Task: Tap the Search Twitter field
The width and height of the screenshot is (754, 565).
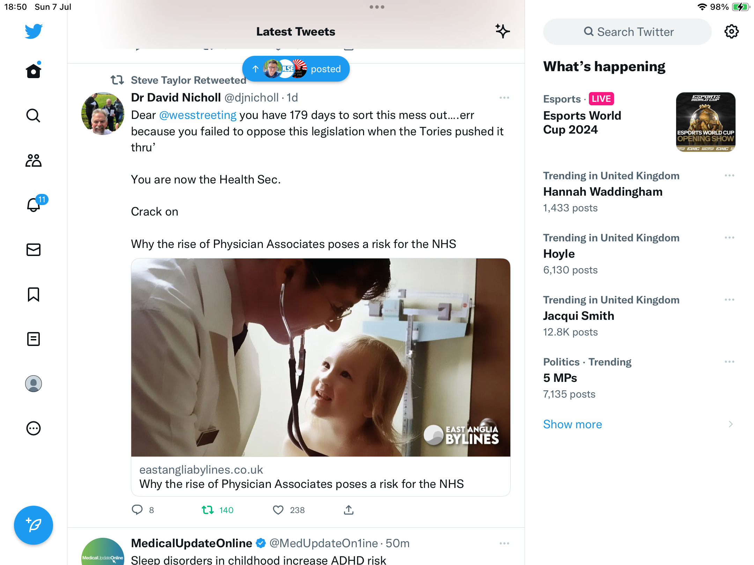Action: point(627,32)
